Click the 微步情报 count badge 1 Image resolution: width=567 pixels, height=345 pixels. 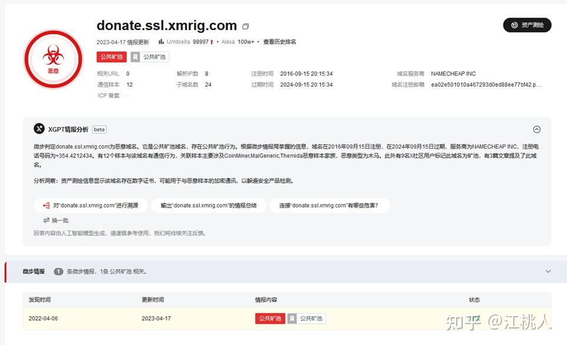pos(58,271)
